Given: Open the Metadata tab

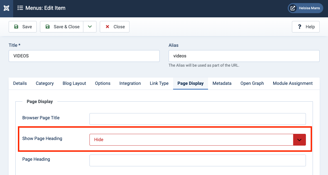Looking at the screenshot, I should point(222,83).
